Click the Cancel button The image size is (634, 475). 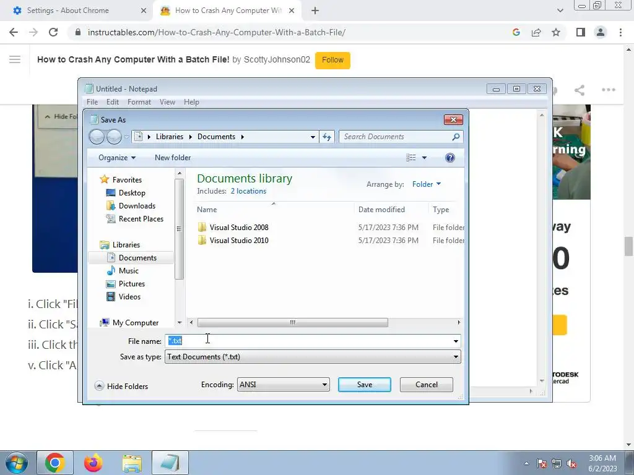pyautogui.click(x=426, y=385)
